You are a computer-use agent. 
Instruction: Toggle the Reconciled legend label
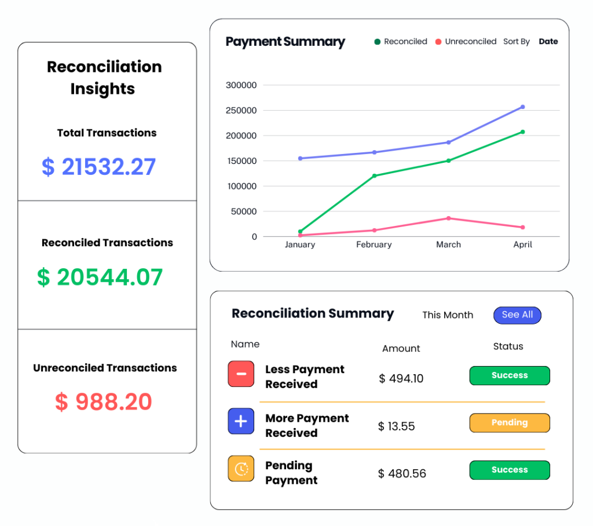[405, 42]
